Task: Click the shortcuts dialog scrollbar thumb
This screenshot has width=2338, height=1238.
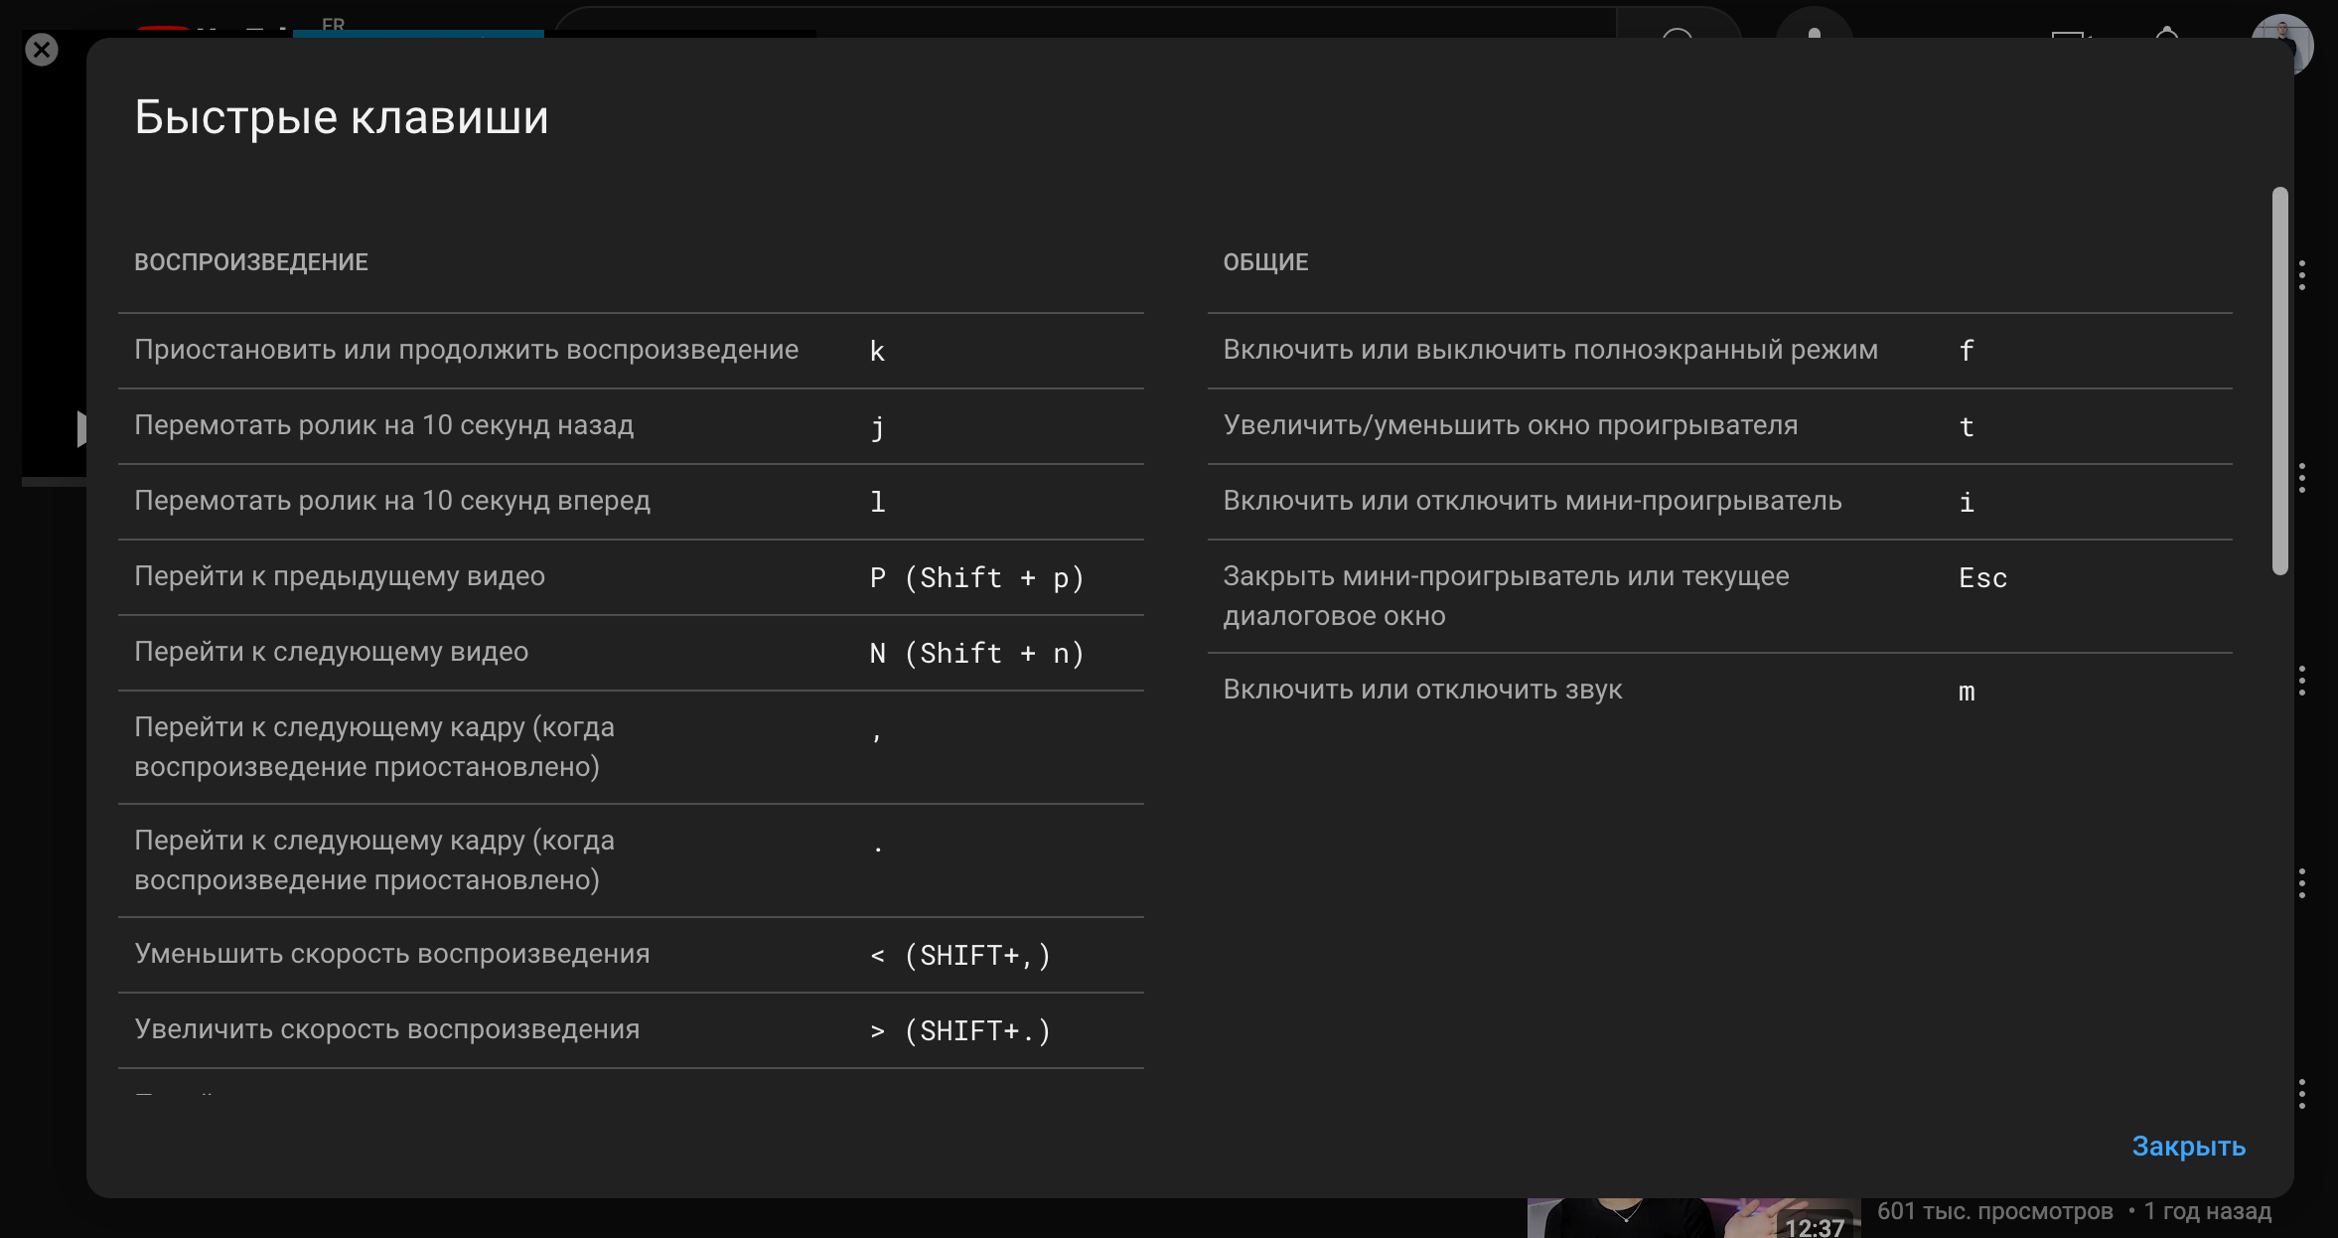Action: pos(2280,380)
